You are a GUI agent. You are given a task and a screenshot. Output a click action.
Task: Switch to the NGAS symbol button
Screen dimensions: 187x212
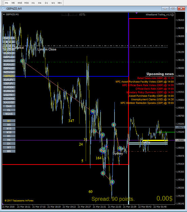coord(9,114)
